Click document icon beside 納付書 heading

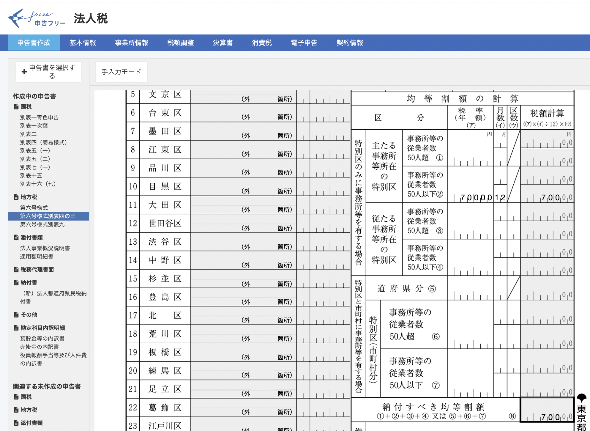click(x=16, y=283)
